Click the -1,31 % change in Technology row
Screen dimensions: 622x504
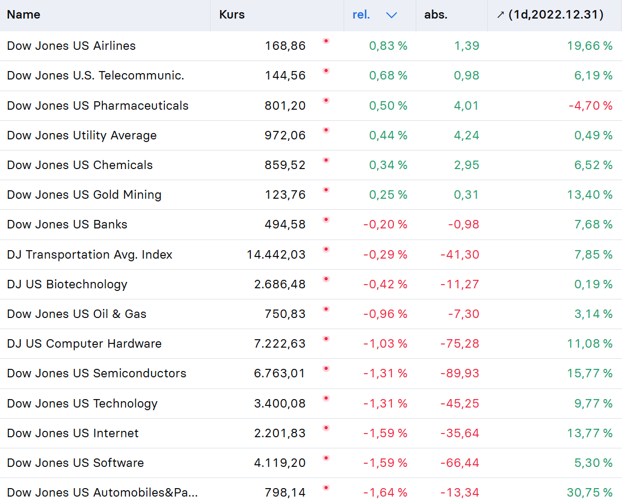pyautogui.click(x=385, y=403)
